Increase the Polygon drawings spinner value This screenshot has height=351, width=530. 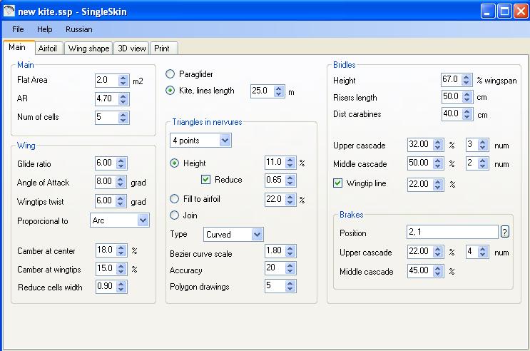pos(290,283)
